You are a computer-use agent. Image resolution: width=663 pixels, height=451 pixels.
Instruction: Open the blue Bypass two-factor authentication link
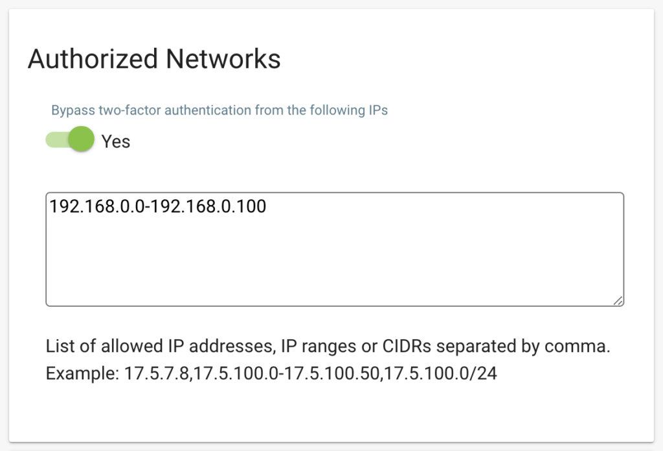point(219,110)
